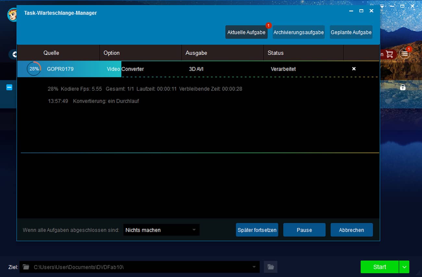Click the add plus icon on left edge
The image size is (422, 277).
point(14,54)
